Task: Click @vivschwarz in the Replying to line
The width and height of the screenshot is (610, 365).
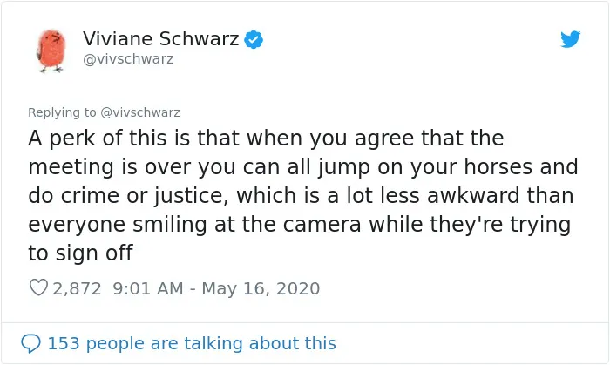Action: pyautogui.click(x=140, y=112)
